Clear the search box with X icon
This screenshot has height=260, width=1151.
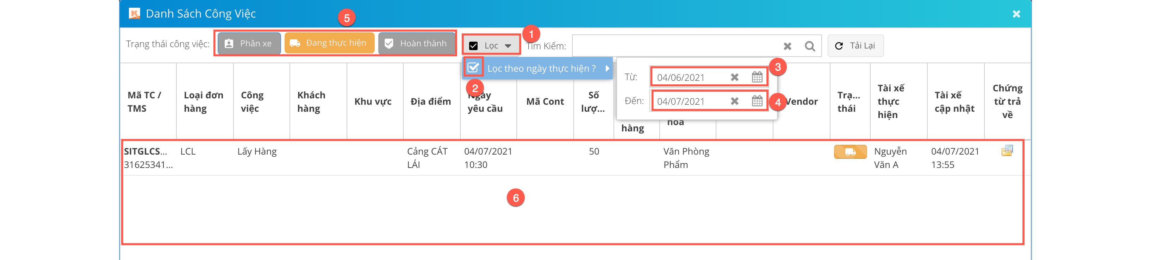(x=787, y=46)
